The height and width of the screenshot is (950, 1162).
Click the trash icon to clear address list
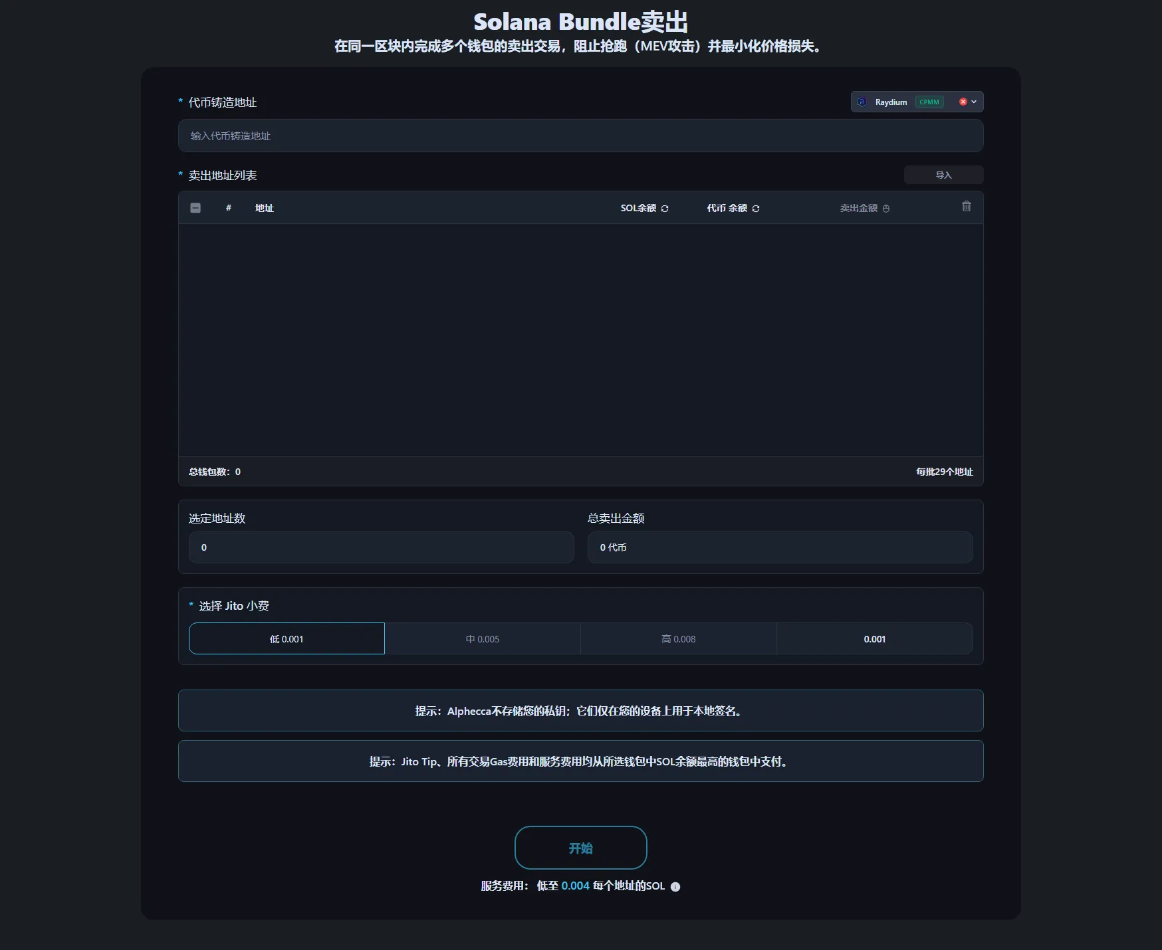[967, 207]
